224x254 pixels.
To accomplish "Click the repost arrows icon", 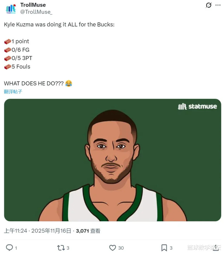I will pyautogui.click(x=61, y=247).
